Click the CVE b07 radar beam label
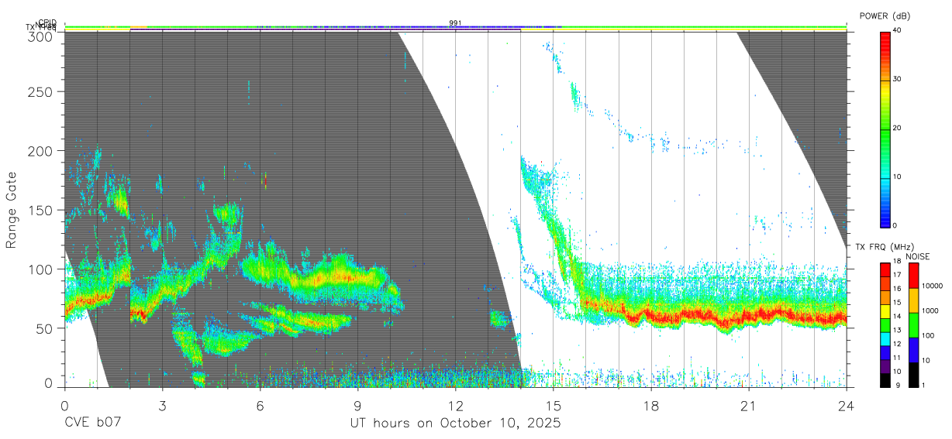This screenshot has width=952, height=439. (x=92, y=424)
